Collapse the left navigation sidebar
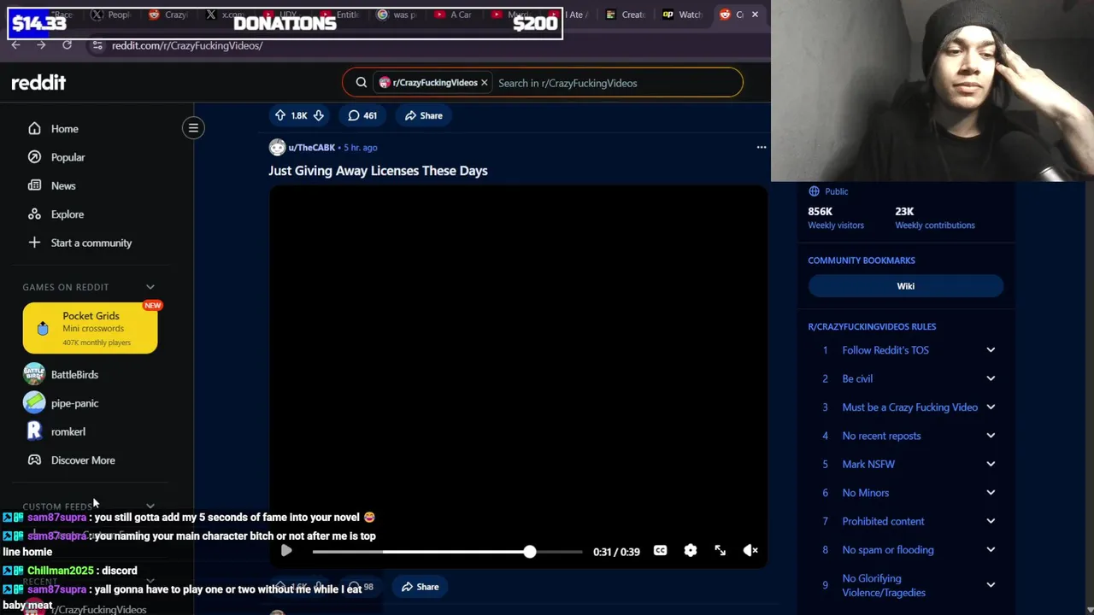The height and width of the screenshot is (615, 1094). 193,128
